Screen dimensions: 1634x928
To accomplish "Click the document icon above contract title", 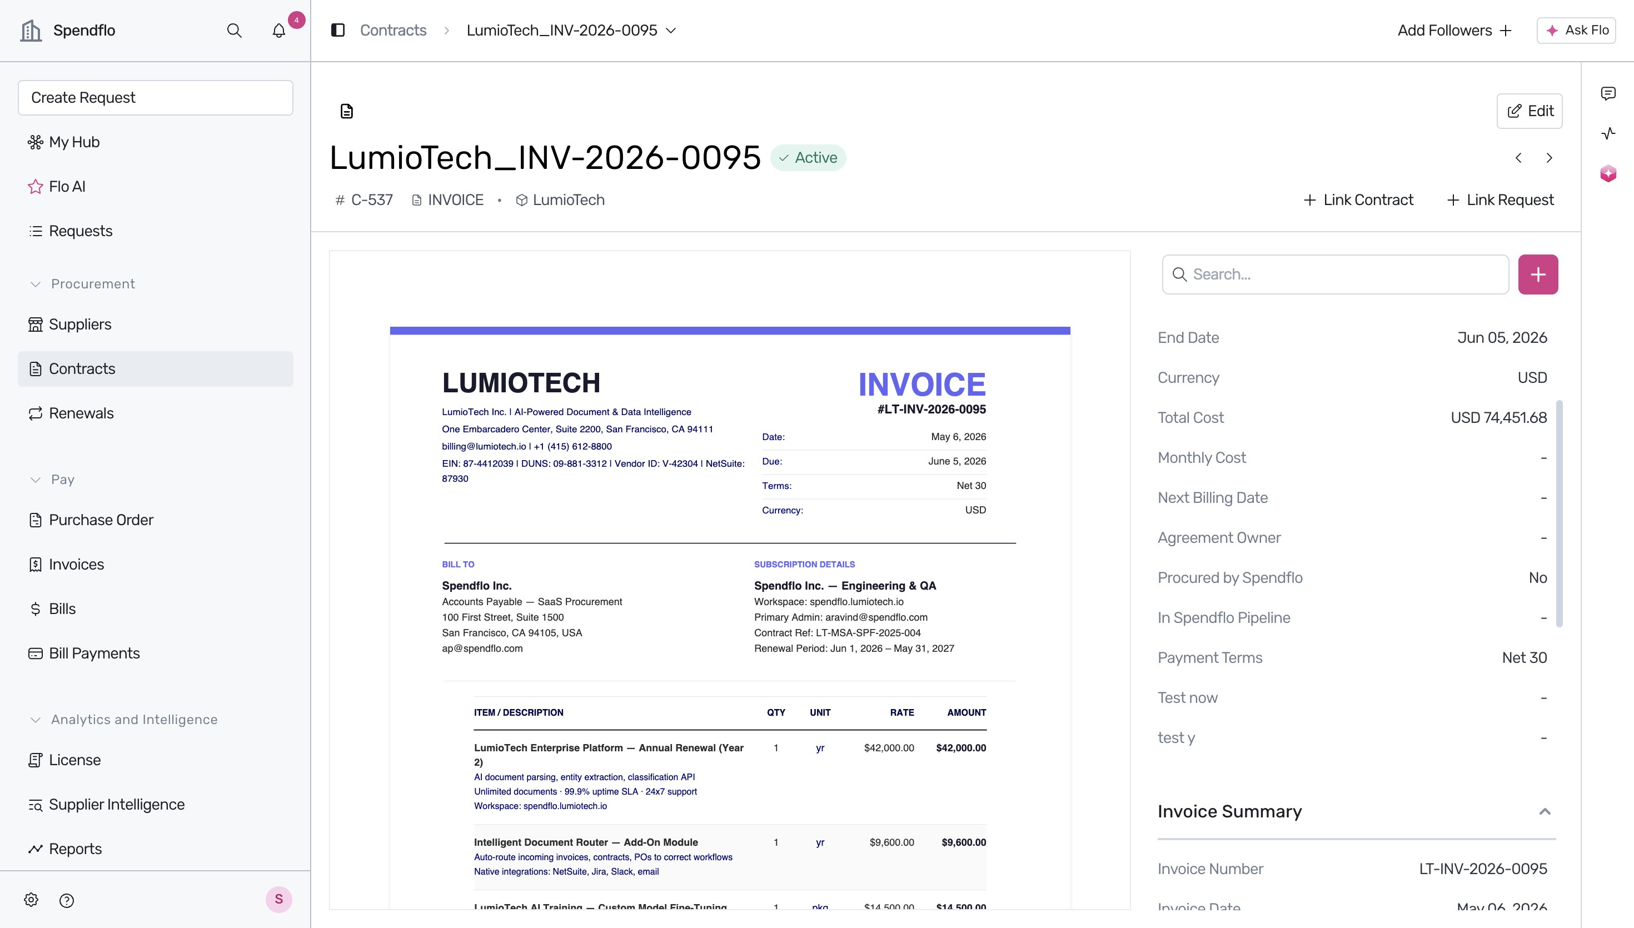I will click(x=347, y=111).
